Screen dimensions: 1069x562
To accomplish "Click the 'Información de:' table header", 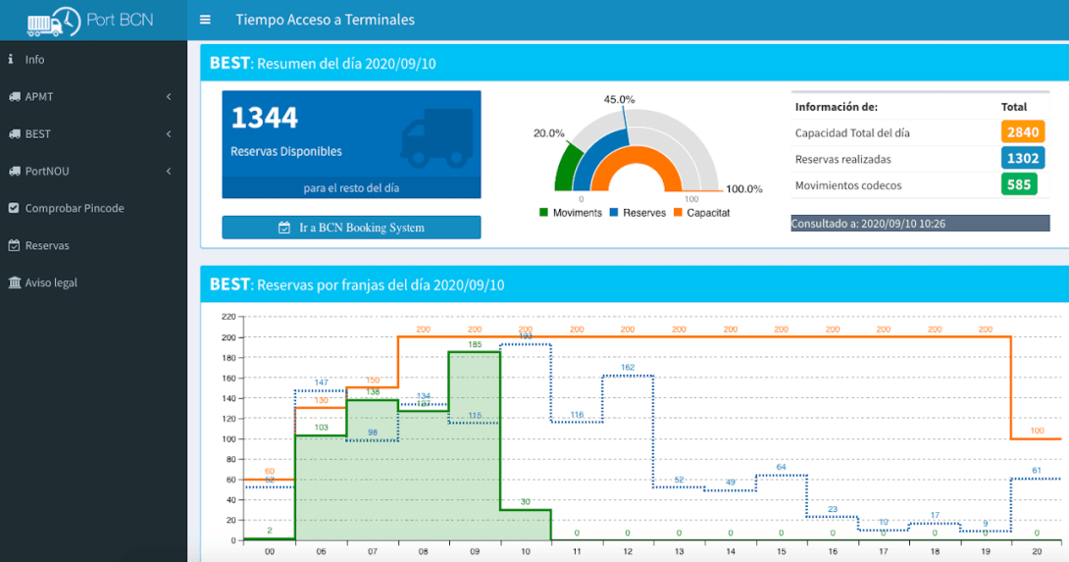I will tap(837, 106).
